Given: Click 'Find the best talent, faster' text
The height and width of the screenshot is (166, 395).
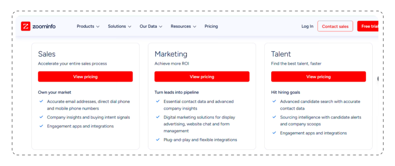Looking at the screenshot, I should [296, 64].
